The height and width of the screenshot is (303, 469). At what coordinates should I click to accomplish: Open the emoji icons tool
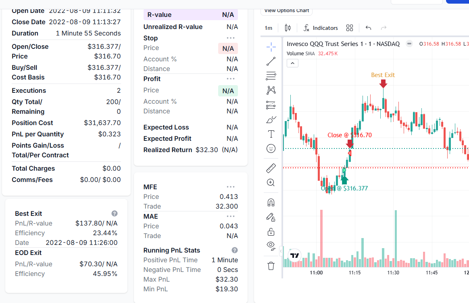[x=271, y=148]
